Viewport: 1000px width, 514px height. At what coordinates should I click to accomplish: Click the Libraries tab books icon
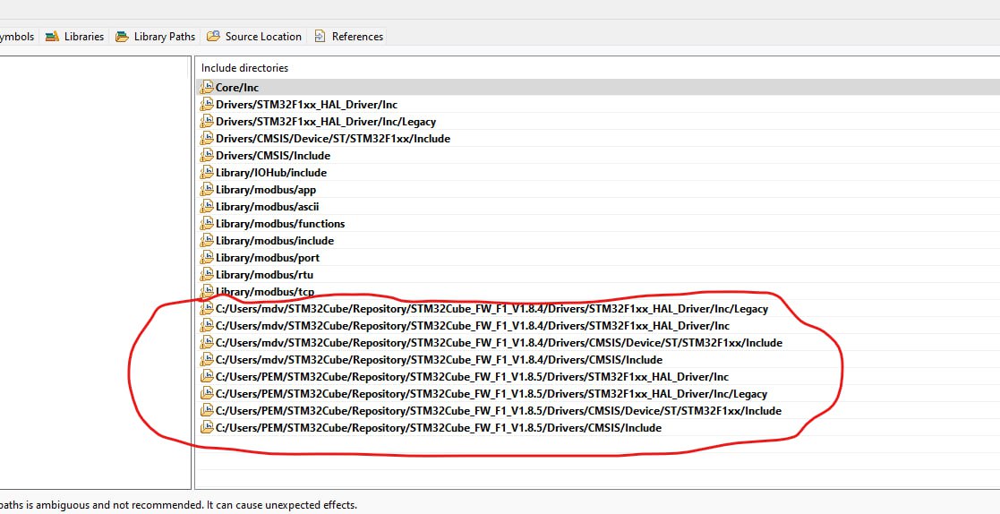pos(52,37)
